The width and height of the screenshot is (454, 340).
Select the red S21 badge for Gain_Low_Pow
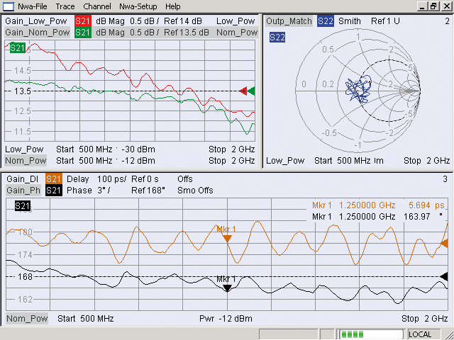coord(82,21)
